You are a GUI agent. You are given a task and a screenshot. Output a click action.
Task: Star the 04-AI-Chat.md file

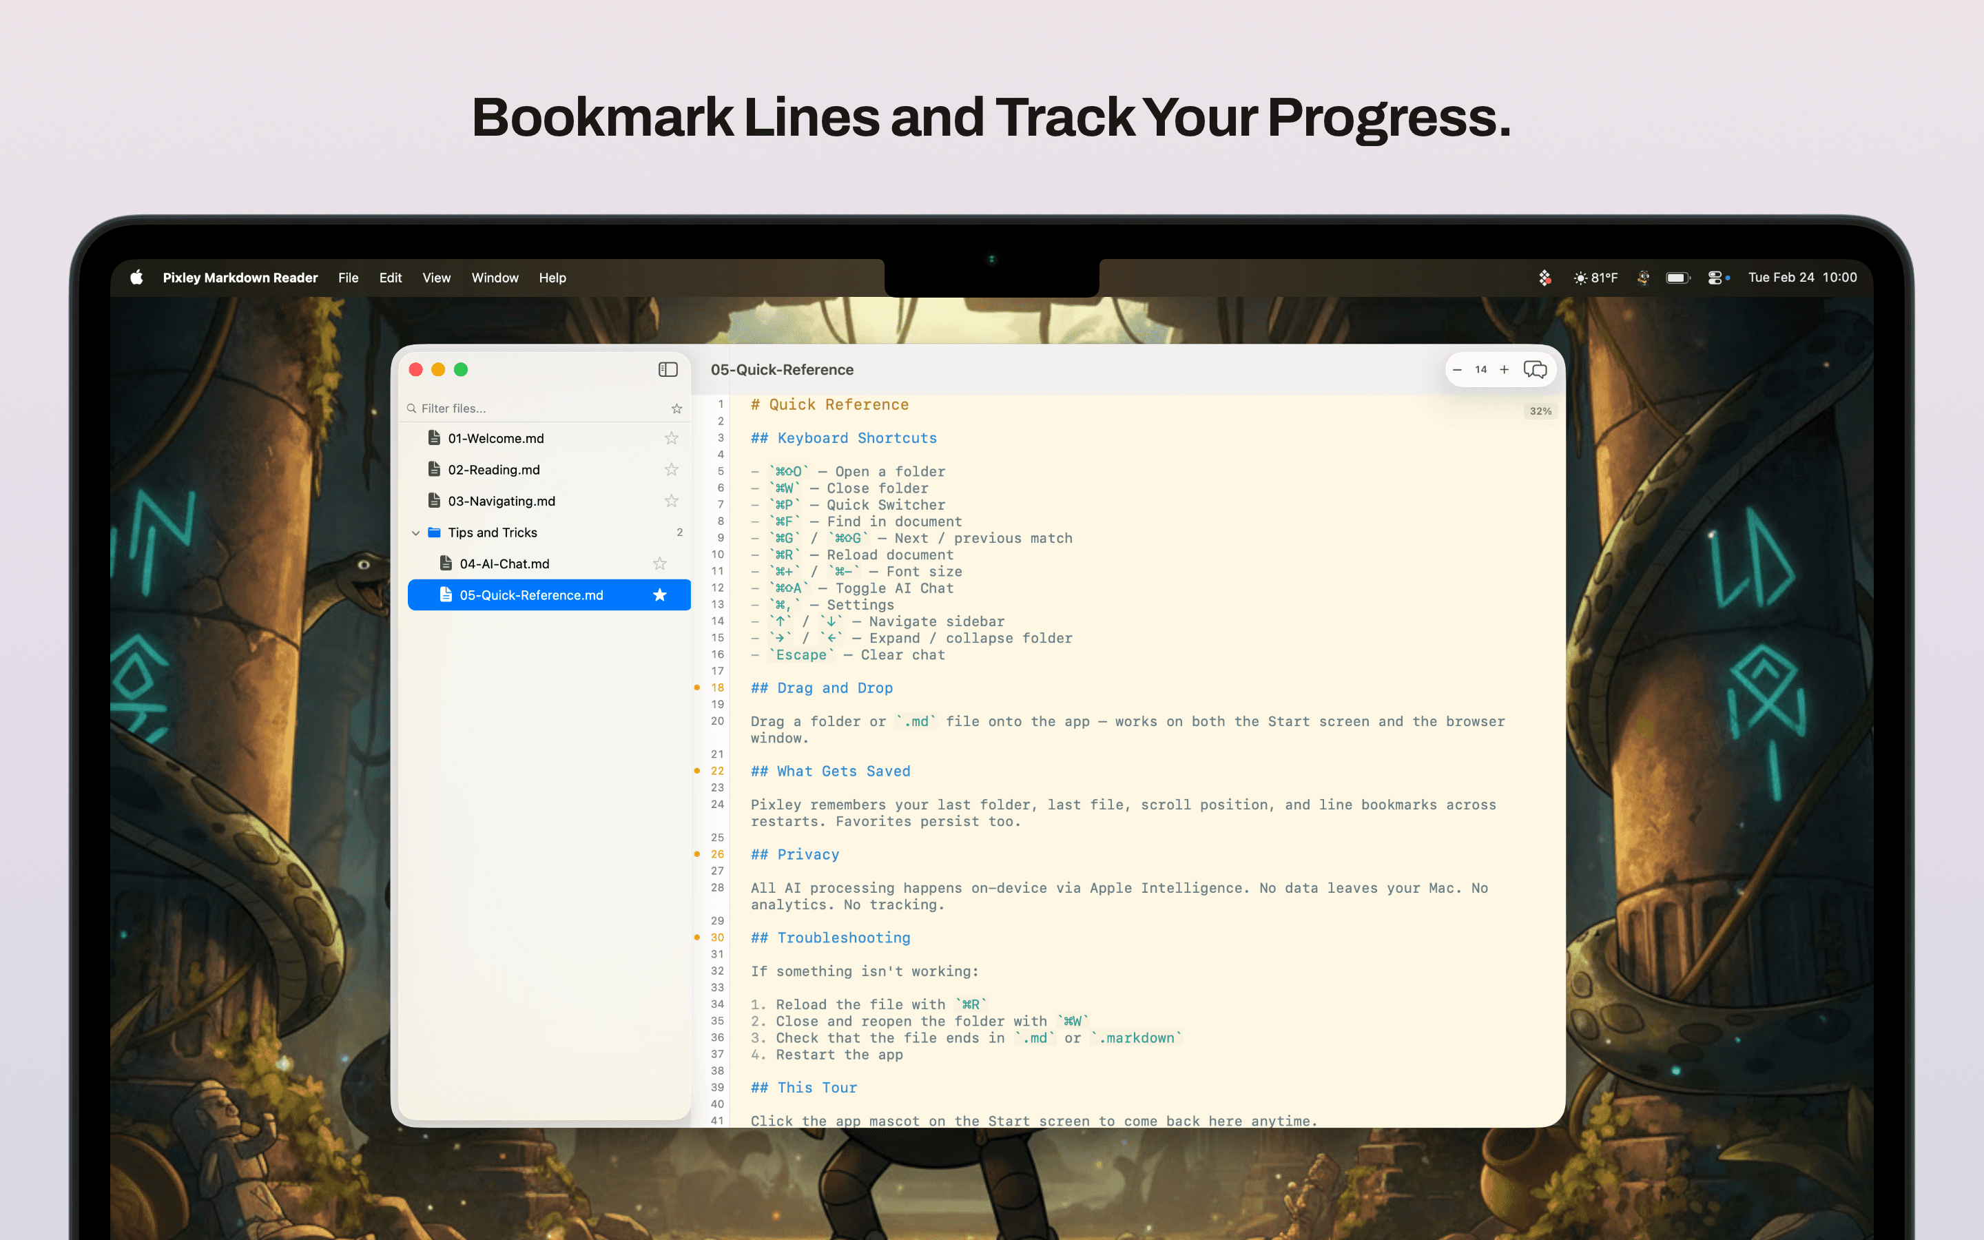click(659, 564)
